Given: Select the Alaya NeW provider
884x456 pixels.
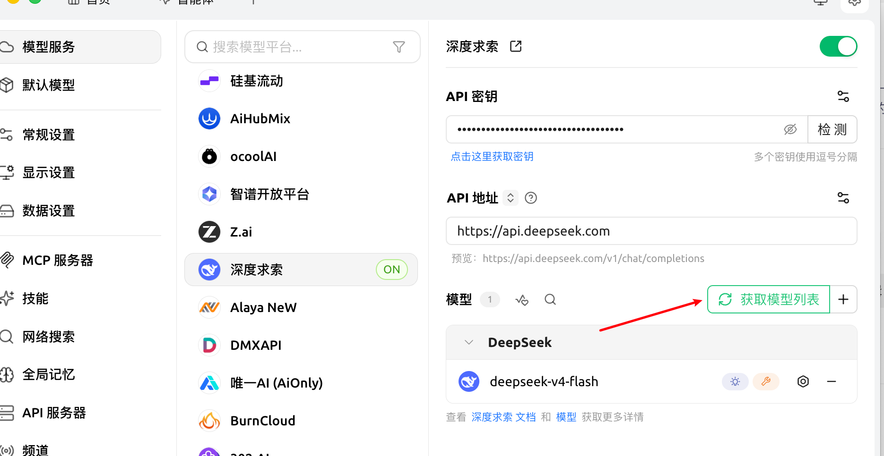Looking at the screenshot, I should coord(301,308).
